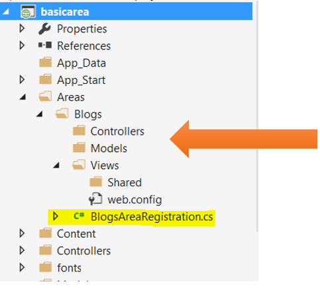Collapse the Areas folder arrow
Viewport: 320px width, 290px height.
[23, 97]
